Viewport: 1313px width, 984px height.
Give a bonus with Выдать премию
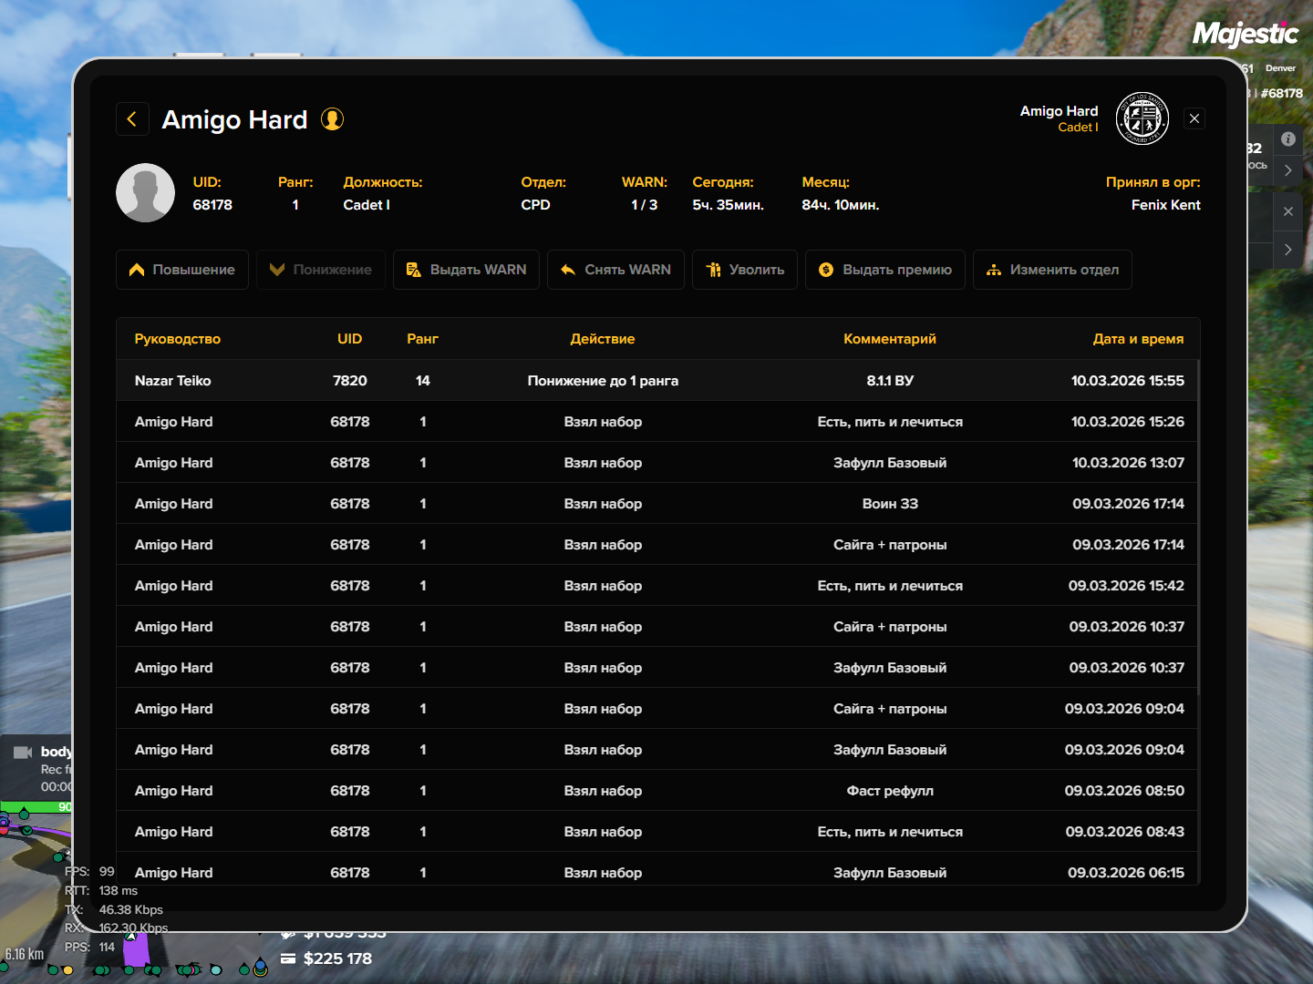pyautogui.click(x=885, y=270)
